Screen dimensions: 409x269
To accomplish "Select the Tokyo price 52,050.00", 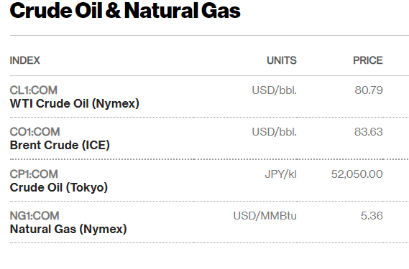I will pos(357,174).
